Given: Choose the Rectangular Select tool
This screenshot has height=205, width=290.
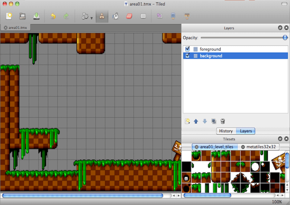Looking at the screenshot, I should (143, 16).
